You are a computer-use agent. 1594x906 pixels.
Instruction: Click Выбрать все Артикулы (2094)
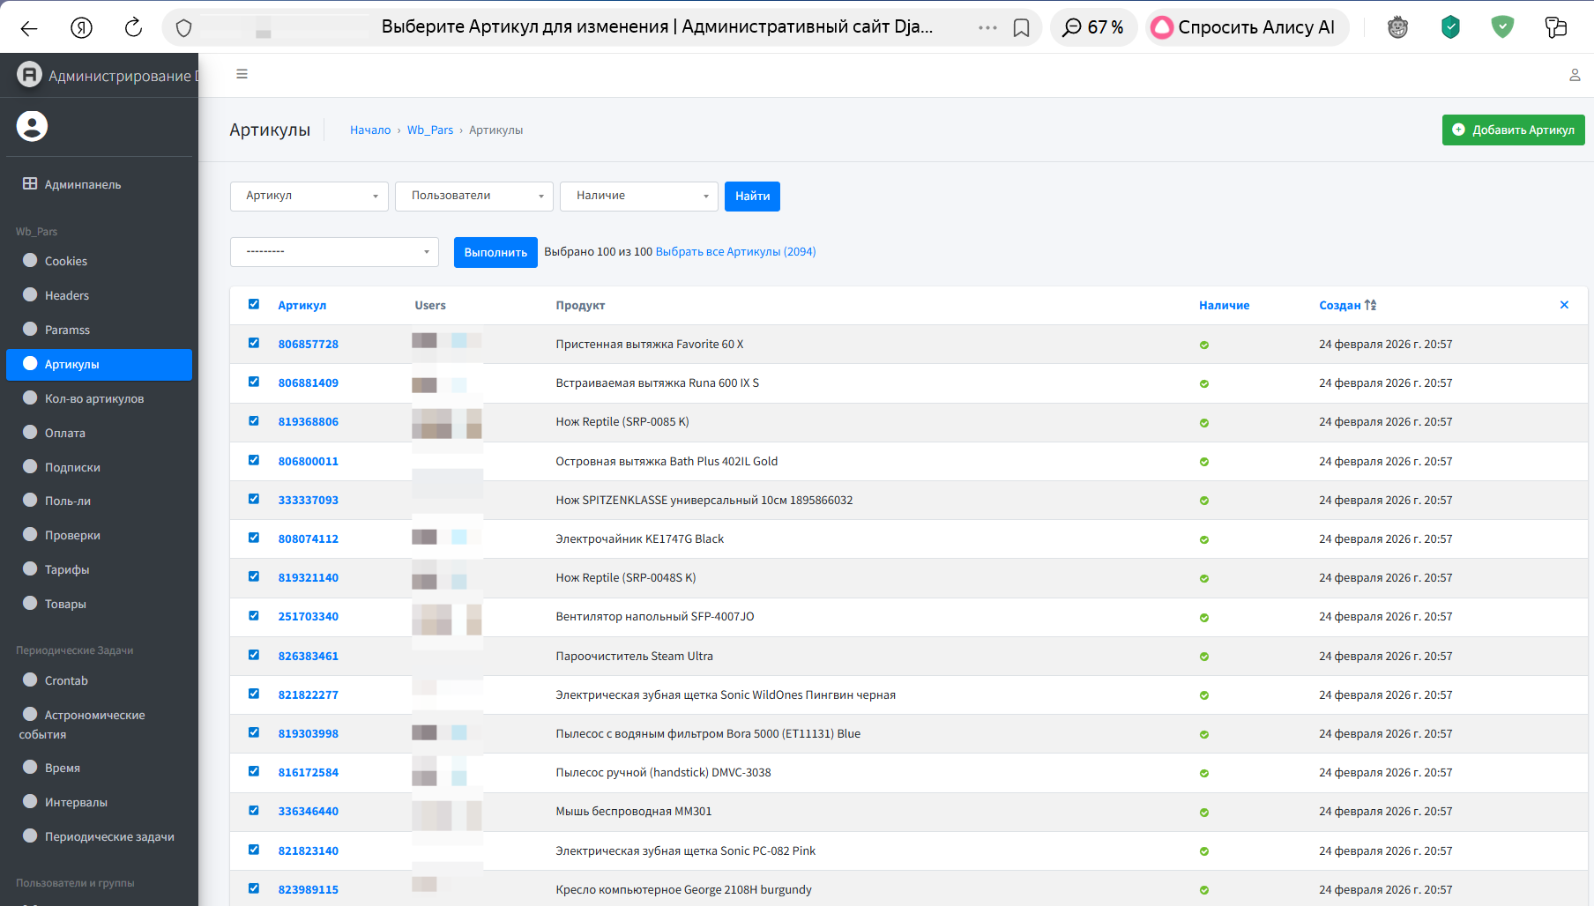[735, 251]
